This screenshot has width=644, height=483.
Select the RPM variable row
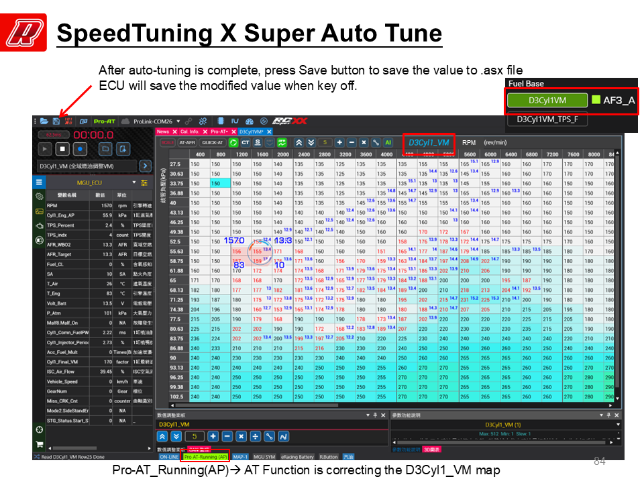click(99, 205)
